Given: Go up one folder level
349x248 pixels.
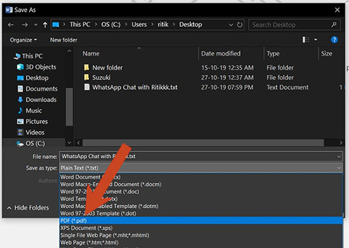Looking at the screenshot, I should coord(45,25).
